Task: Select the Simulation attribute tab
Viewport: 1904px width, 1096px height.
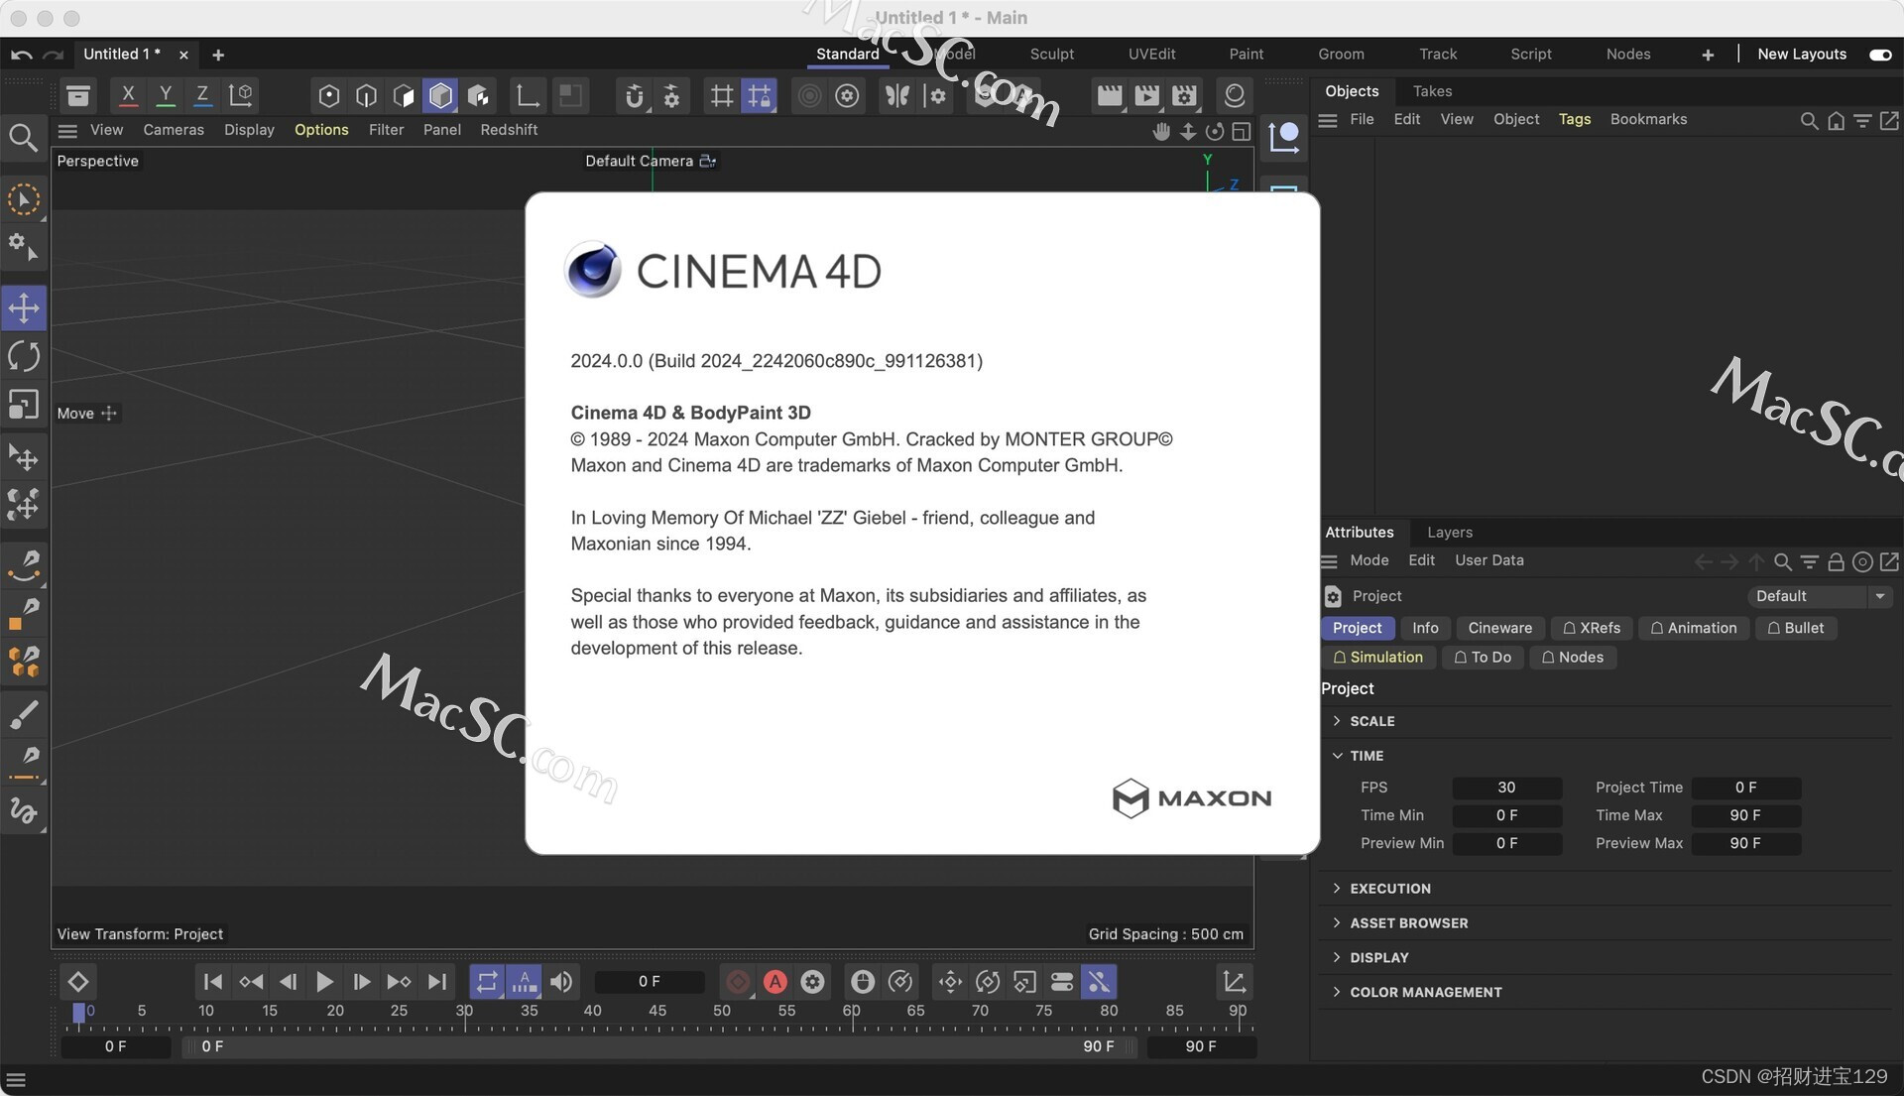Action: (1377, 658)
